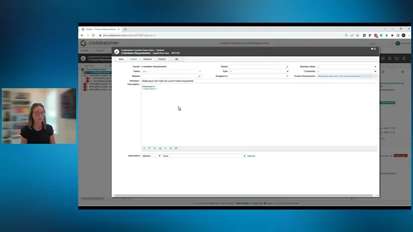Open the Type dropdown

tap(259, 71)
